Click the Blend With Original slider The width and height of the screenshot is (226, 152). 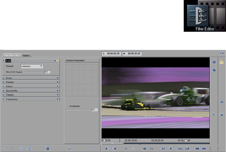[33, 72]
